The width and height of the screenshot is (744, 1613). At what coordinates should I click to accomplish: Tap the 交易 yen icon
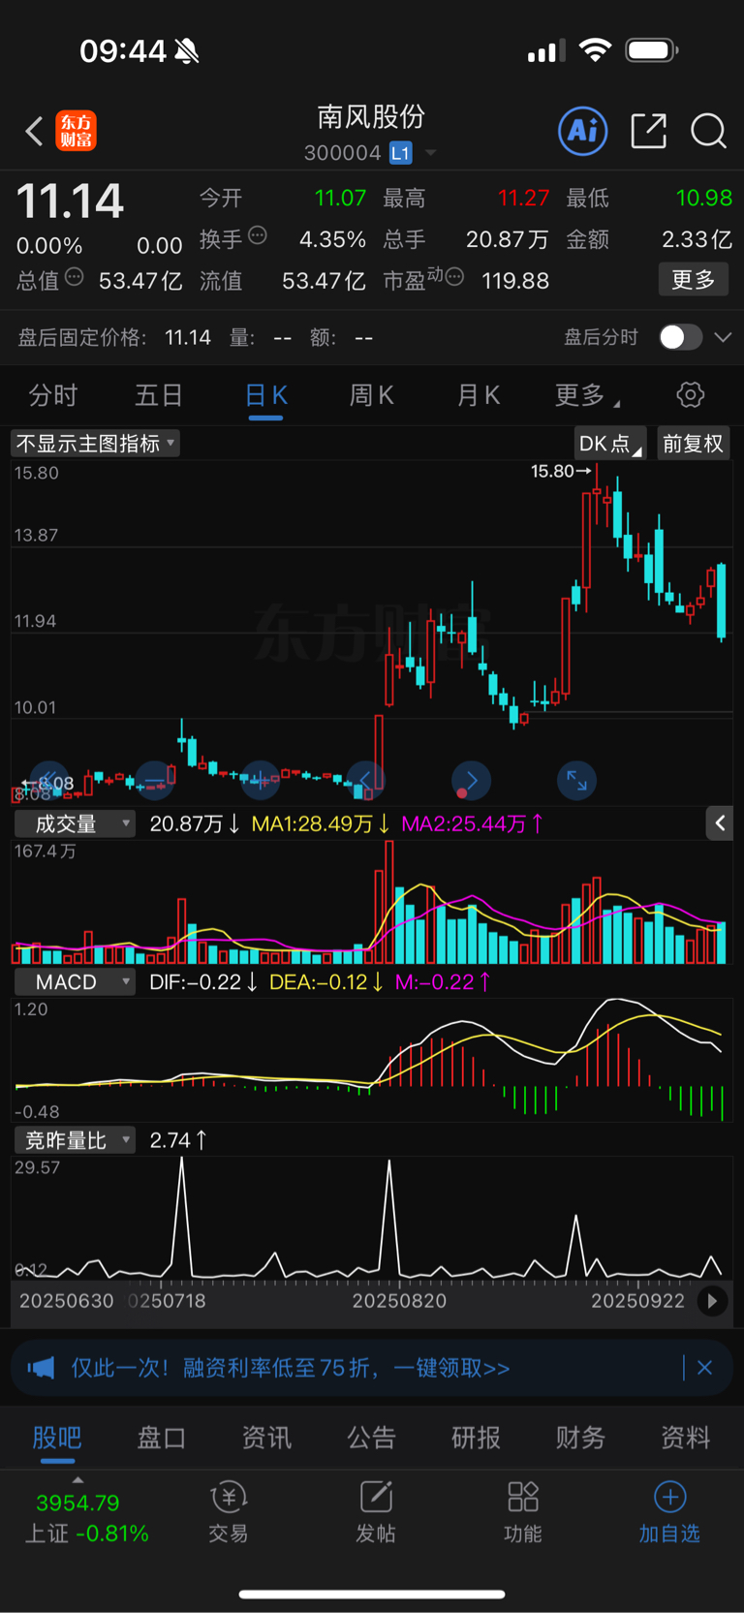[229, 1497]
